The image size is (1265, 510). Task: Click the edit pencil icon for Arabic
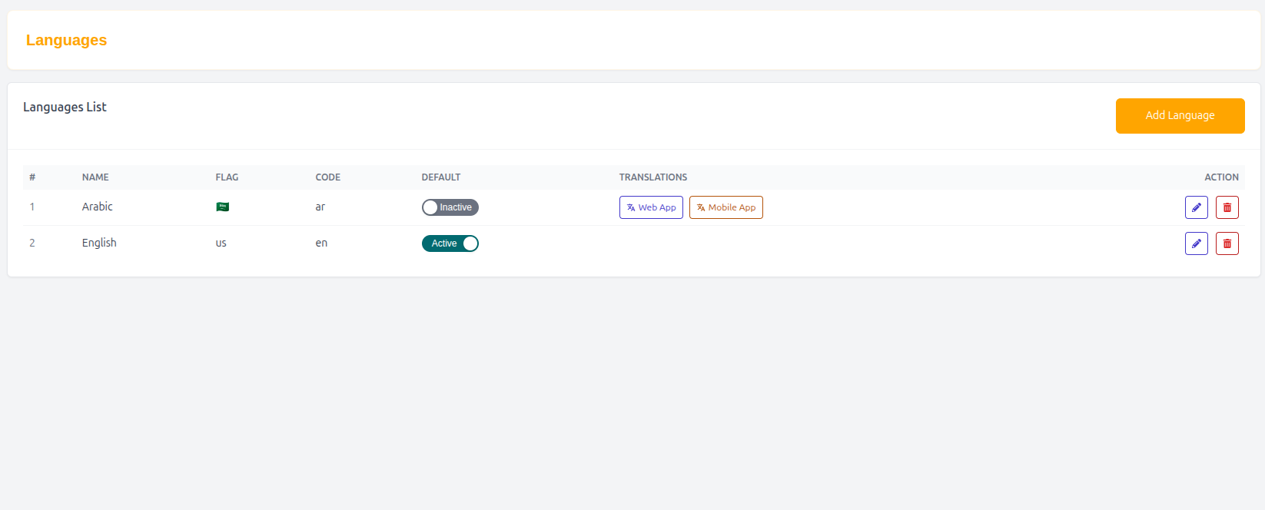click(x=1197, y=207)
